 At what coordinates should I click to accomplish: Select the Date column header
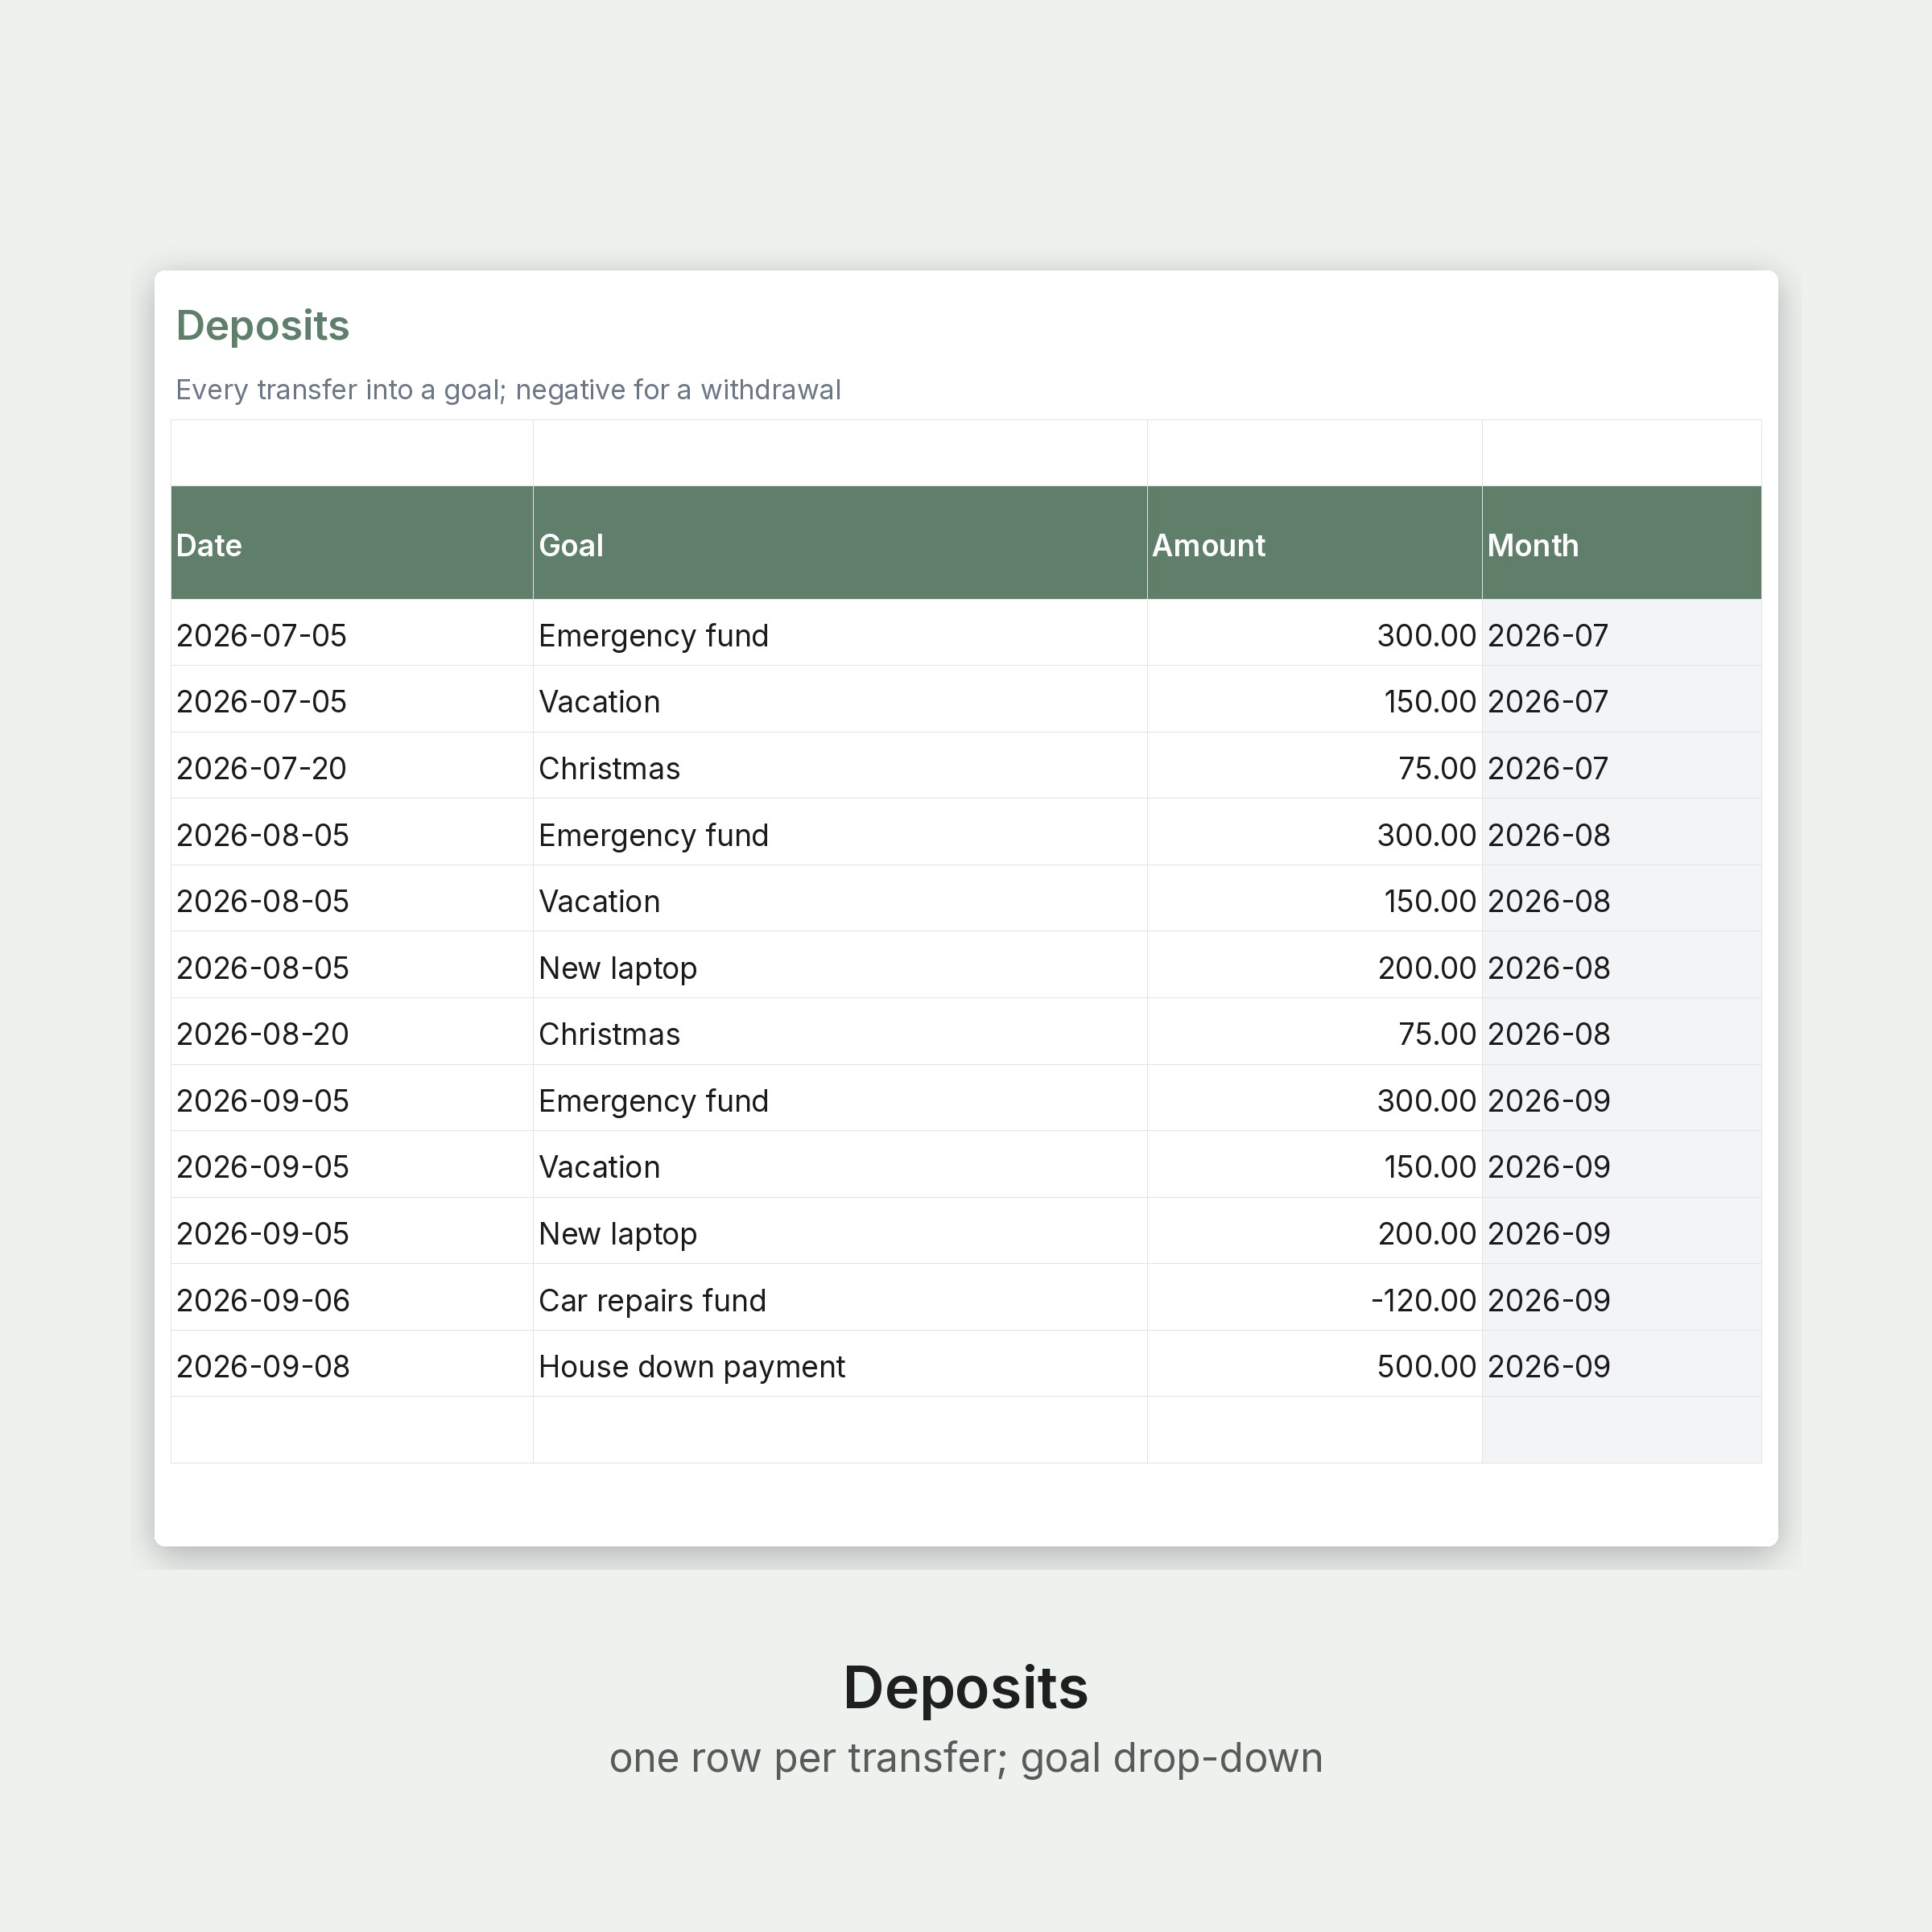click(352, 543)
